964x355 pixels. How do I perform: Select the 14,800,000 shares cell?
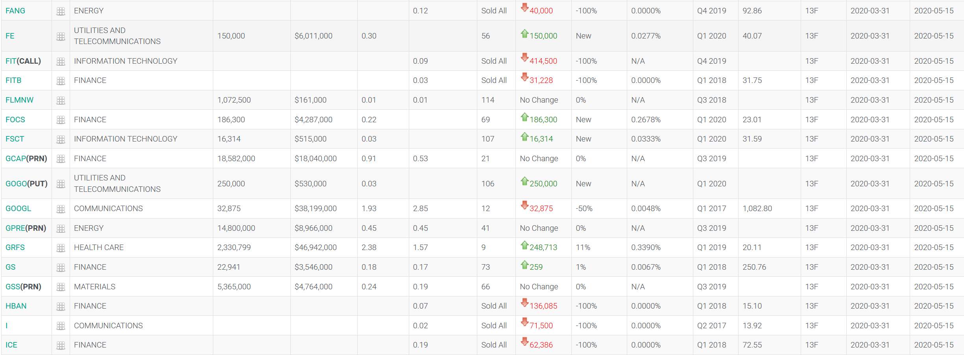point(252,228)
